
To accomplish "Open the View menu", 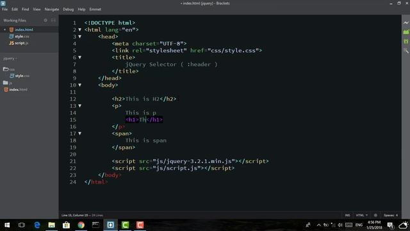I will click(37, 9).
